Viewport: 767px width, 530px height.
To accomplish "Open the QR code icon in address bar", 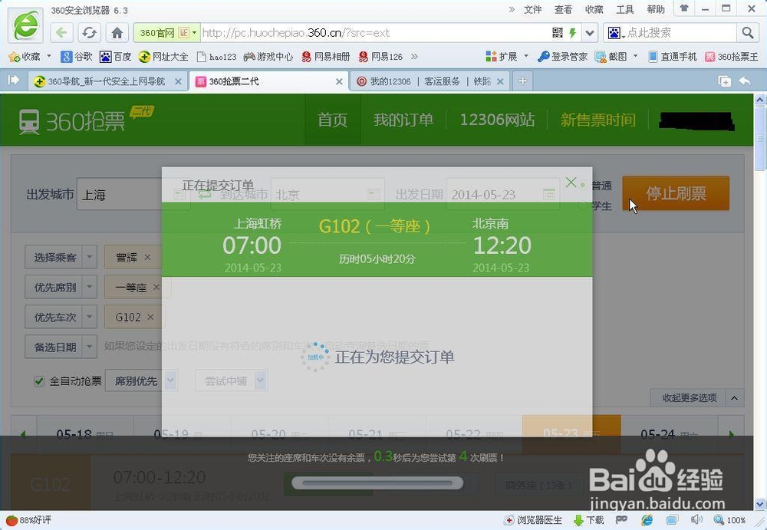I will click(557, 33).
